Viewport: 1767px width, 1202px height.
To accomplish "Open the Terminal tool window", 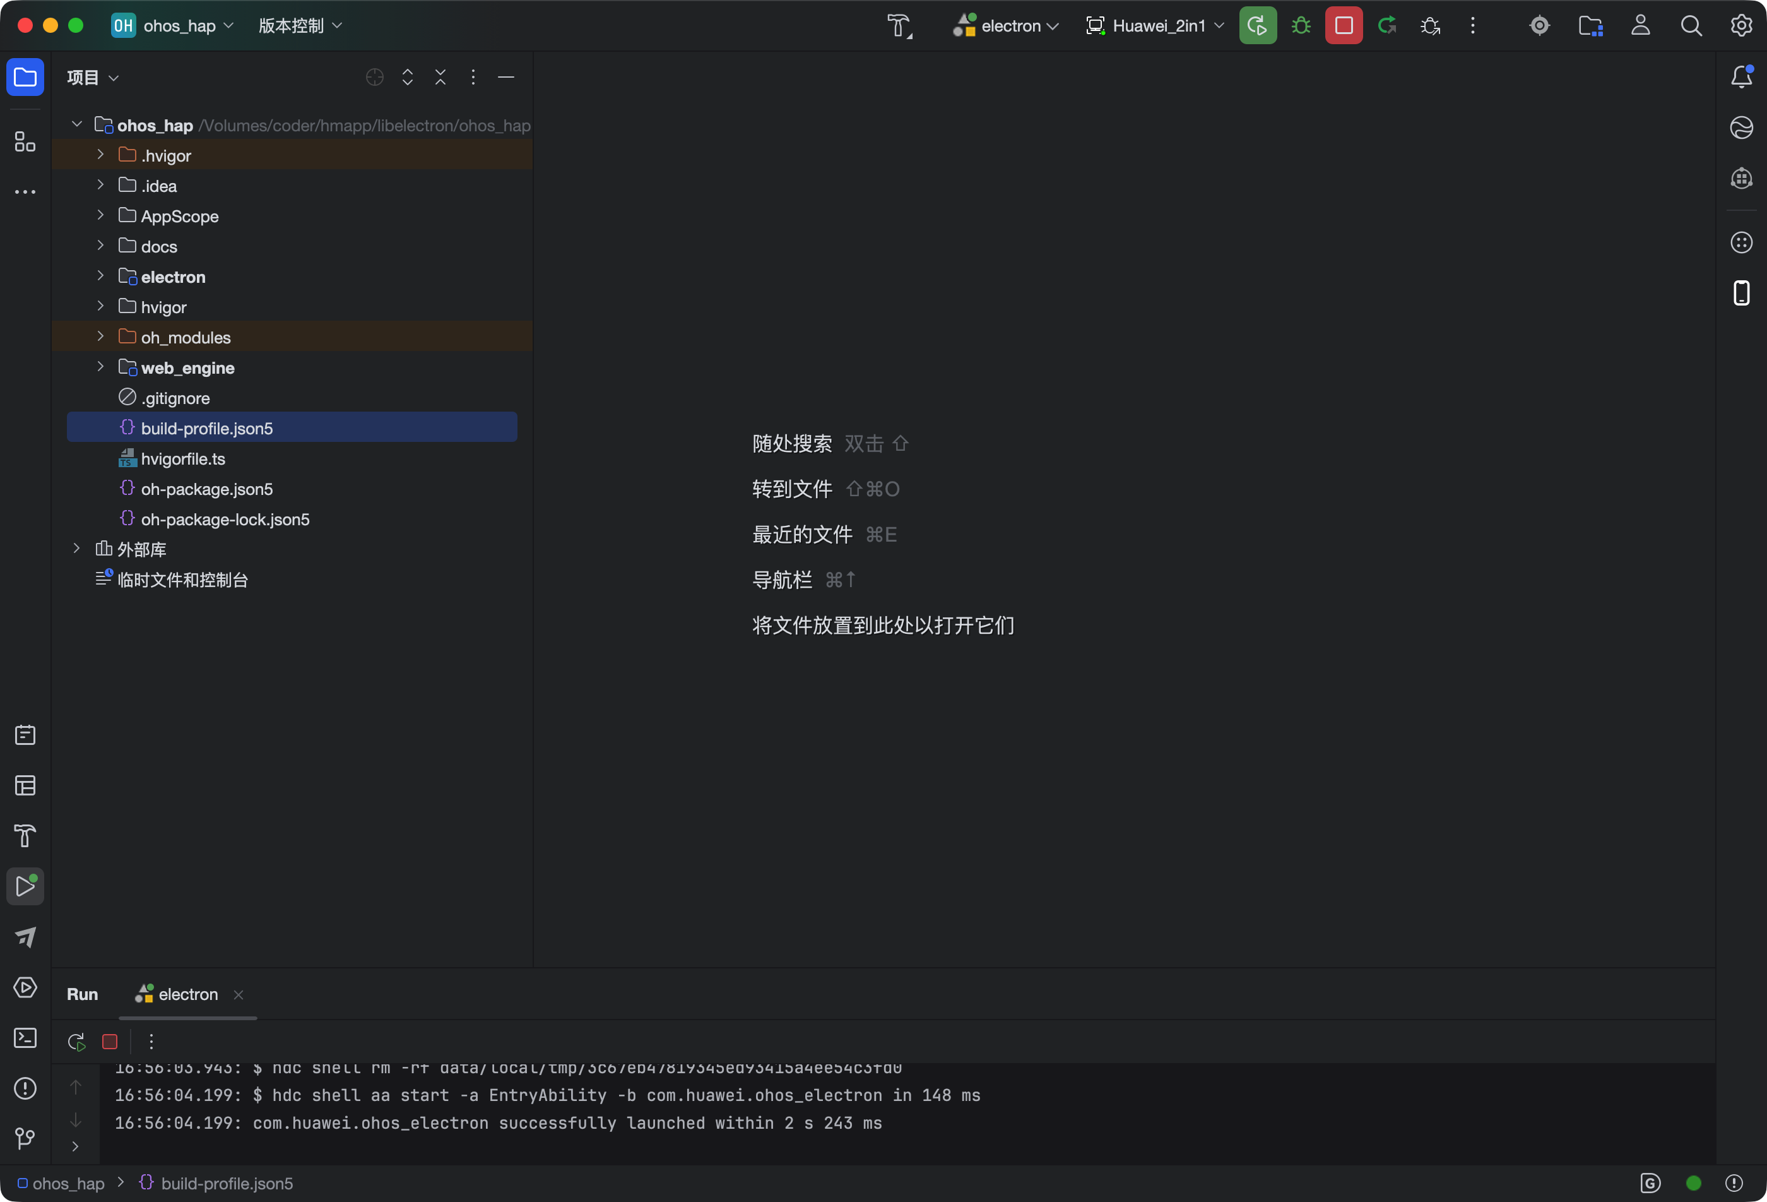I will point(25,1038).
